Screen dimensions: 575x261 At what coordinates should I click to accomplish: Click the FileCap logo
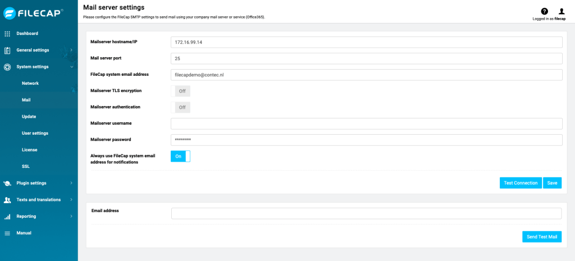33,13
